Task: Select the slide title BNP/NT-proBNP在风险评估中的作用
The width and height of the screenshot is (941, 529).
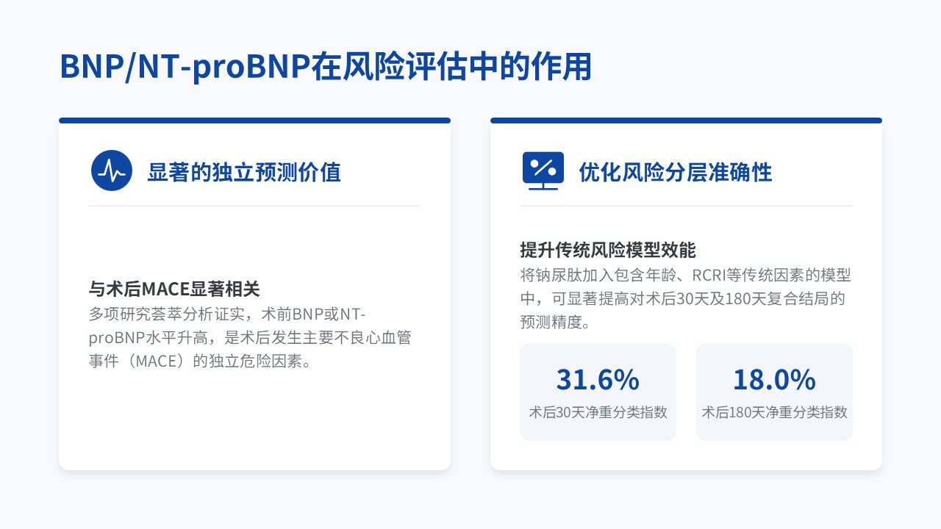Action: tap(326, 68)
